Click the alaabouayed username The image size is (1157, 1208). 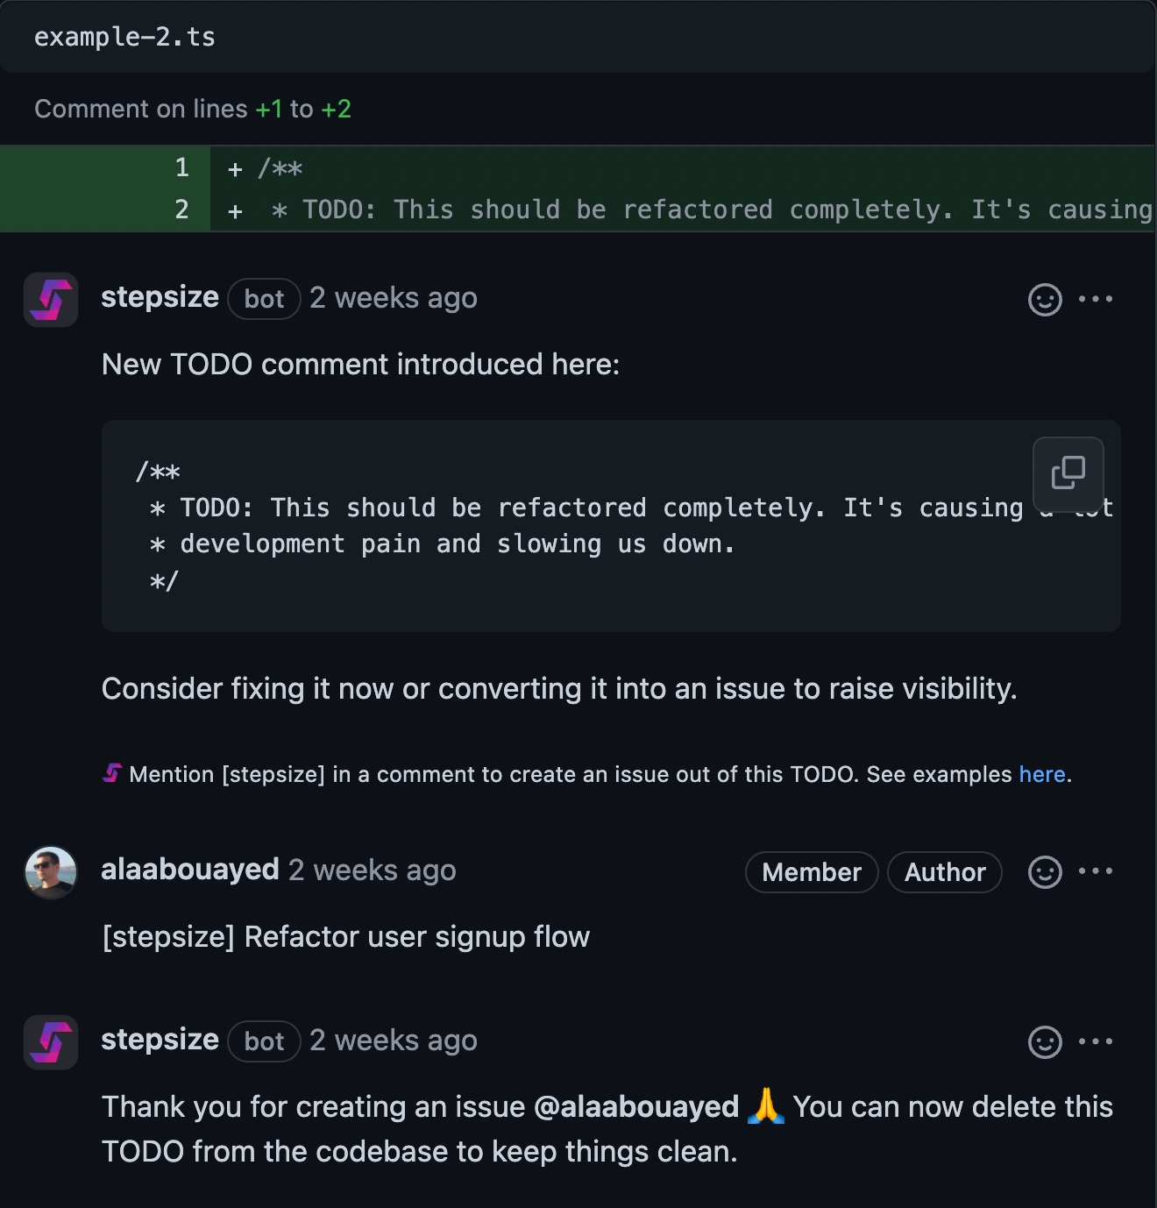(190, 870)
